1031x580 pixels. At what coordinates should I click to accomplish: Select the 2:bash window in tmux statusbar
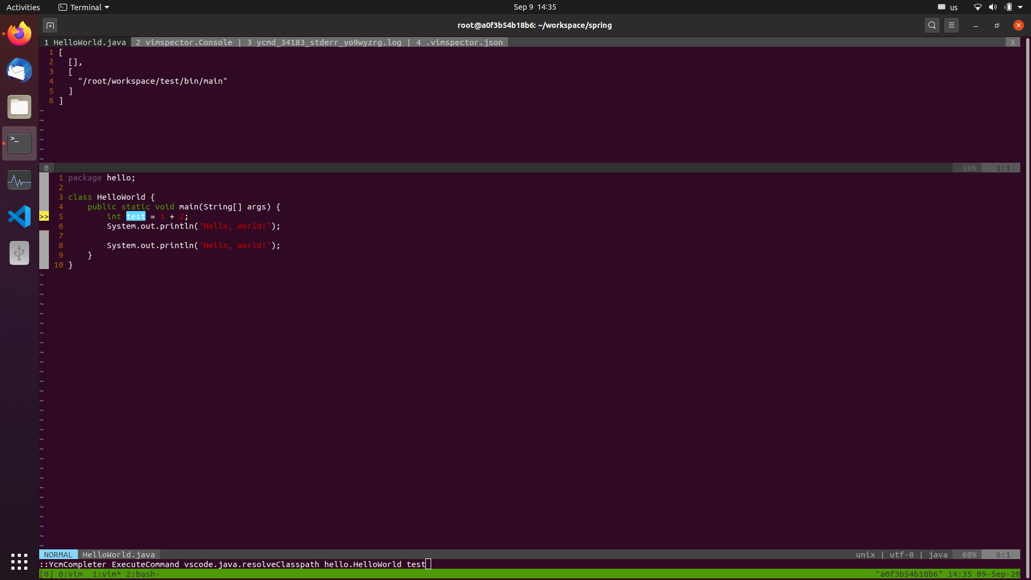[142, 574]
